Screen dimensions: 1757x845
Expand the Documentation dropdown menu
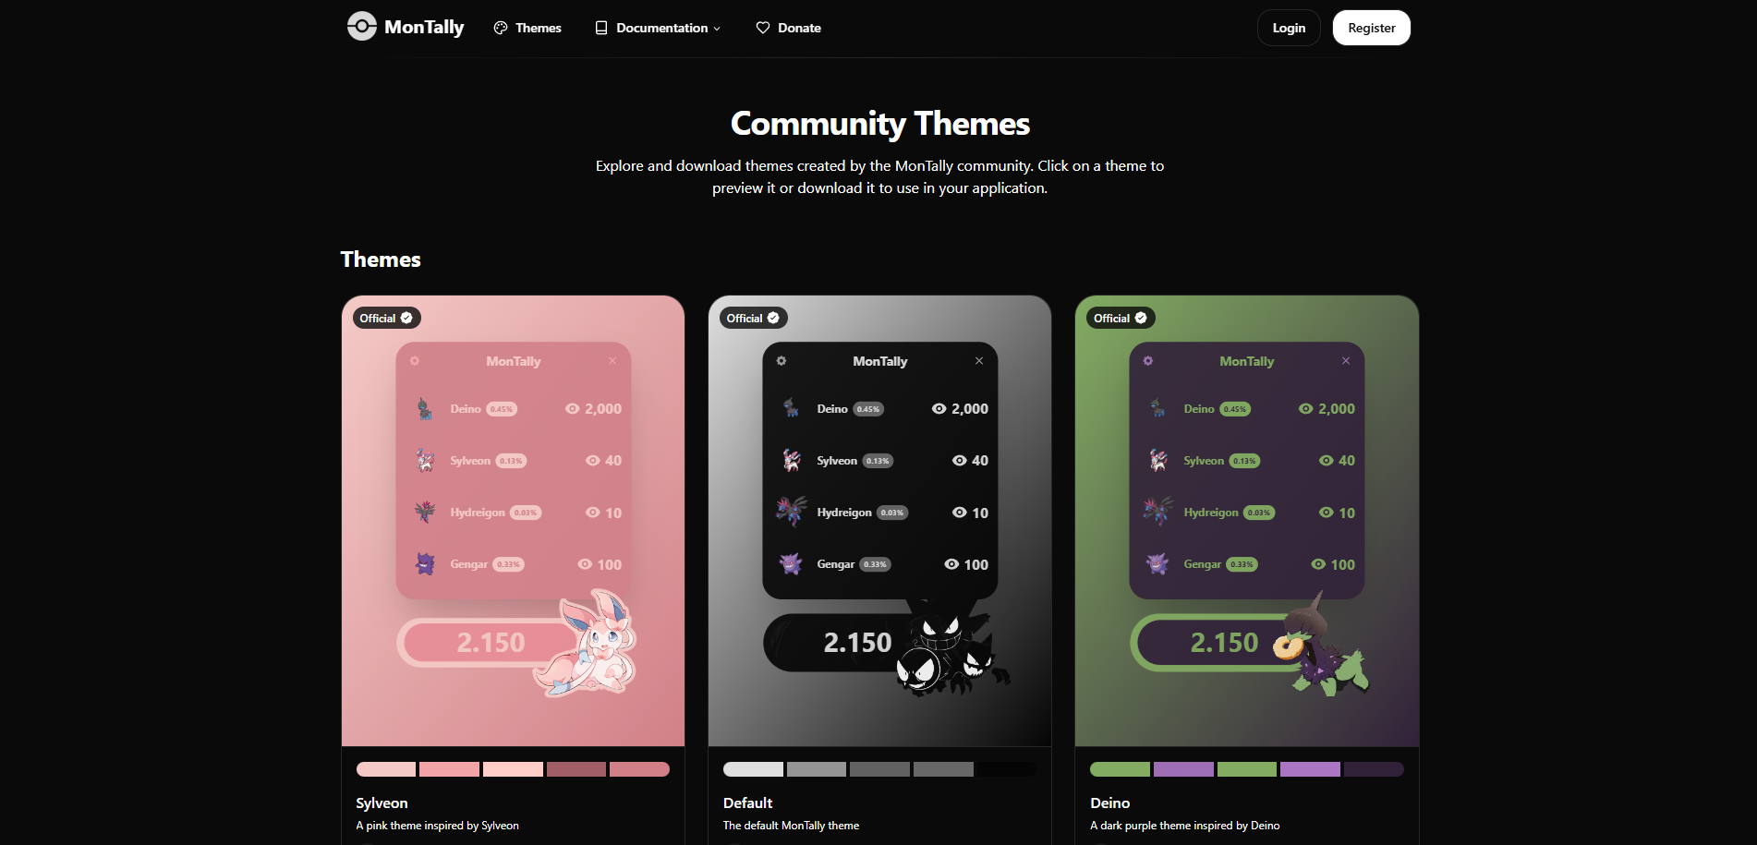658,28
